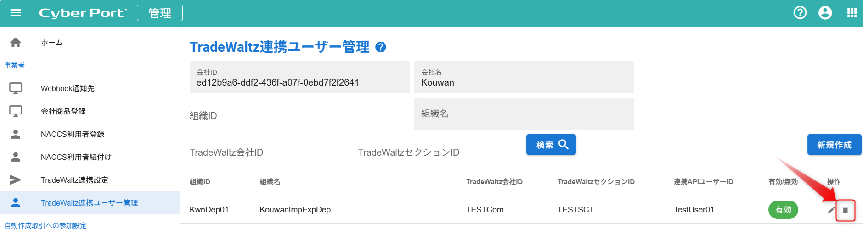Image resolution: width=863 pixels, height=234 pixels.
Task: Edit the KwnDep01 row with pencil icon
Action: (x=831, y=210)
